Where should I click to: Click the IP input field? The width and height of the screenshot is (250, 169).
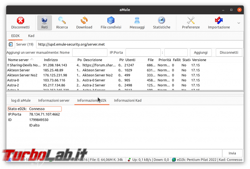[143, 53]
